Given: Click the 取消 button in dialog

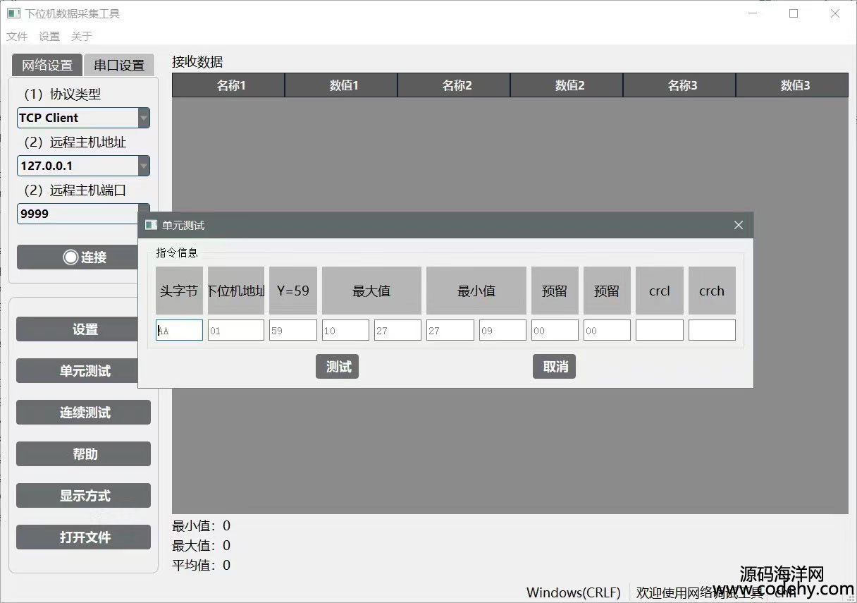Looking at the screenshot, I should coord(554,367).
